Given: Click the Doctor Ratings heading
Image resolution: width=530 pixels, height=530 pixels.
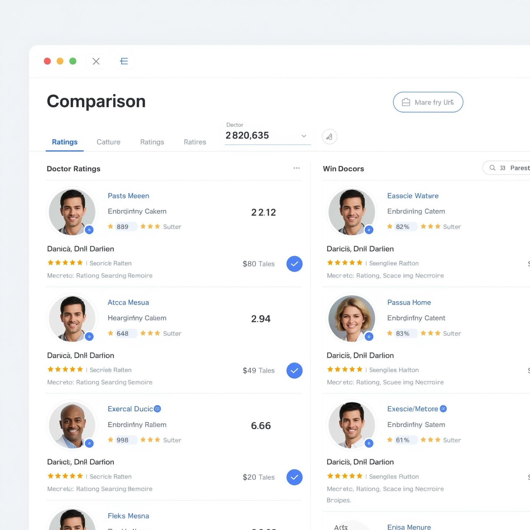Looking at the screenshot, I should click(x=74, y=169).
